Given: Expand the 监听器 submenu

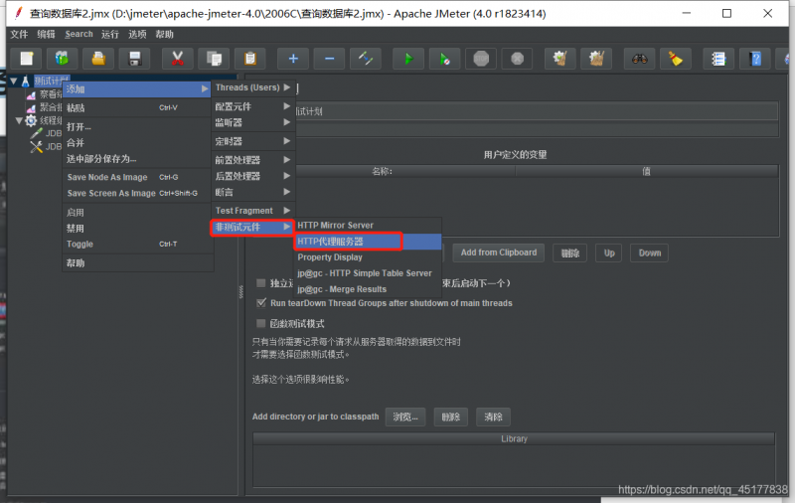Looking at the screenshot, I should (252, 122).
